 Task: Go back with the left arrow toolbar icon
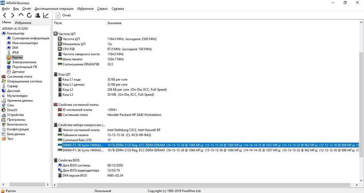5,15
